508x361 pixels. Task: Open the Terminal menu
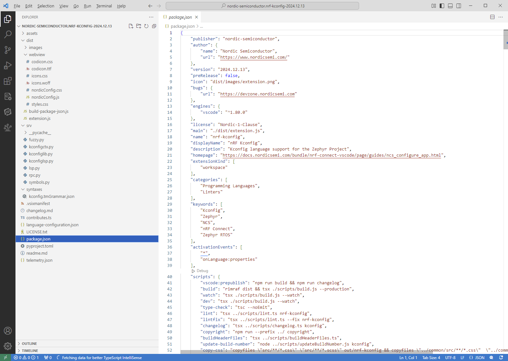pyautogui.click(x=104, y=6)
